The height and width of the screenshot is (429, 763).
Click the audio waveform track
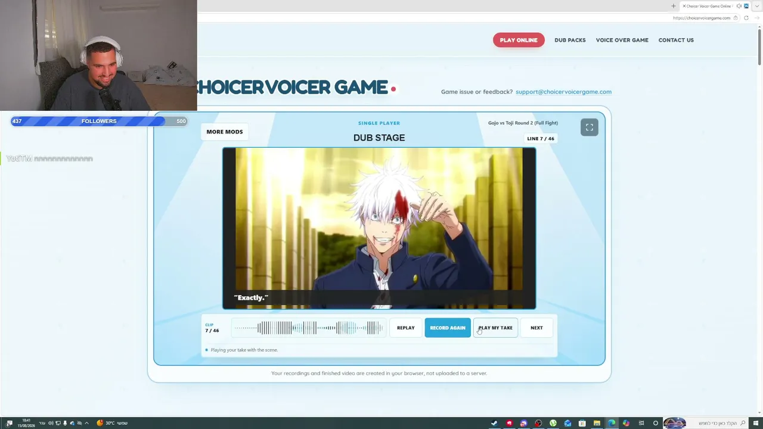click(x=308, y=328)
